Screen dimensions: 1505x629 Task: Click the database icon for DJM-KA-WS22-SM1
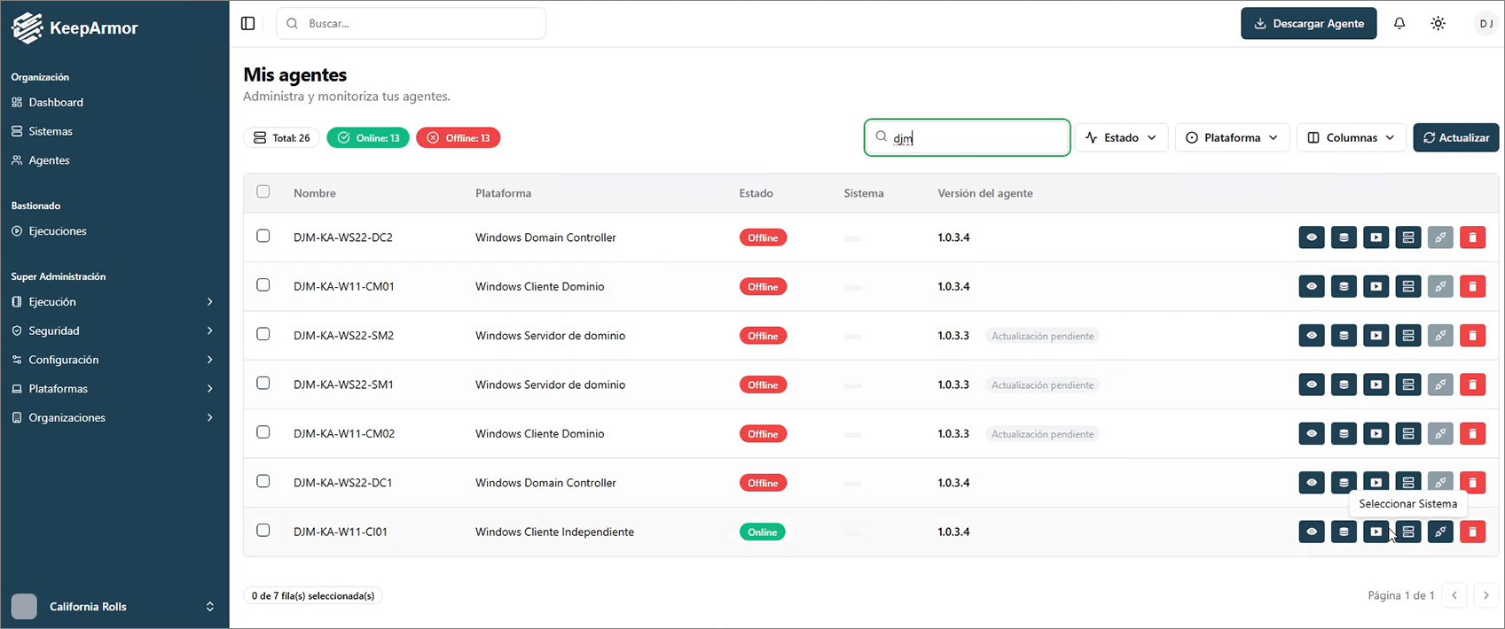1344,384
